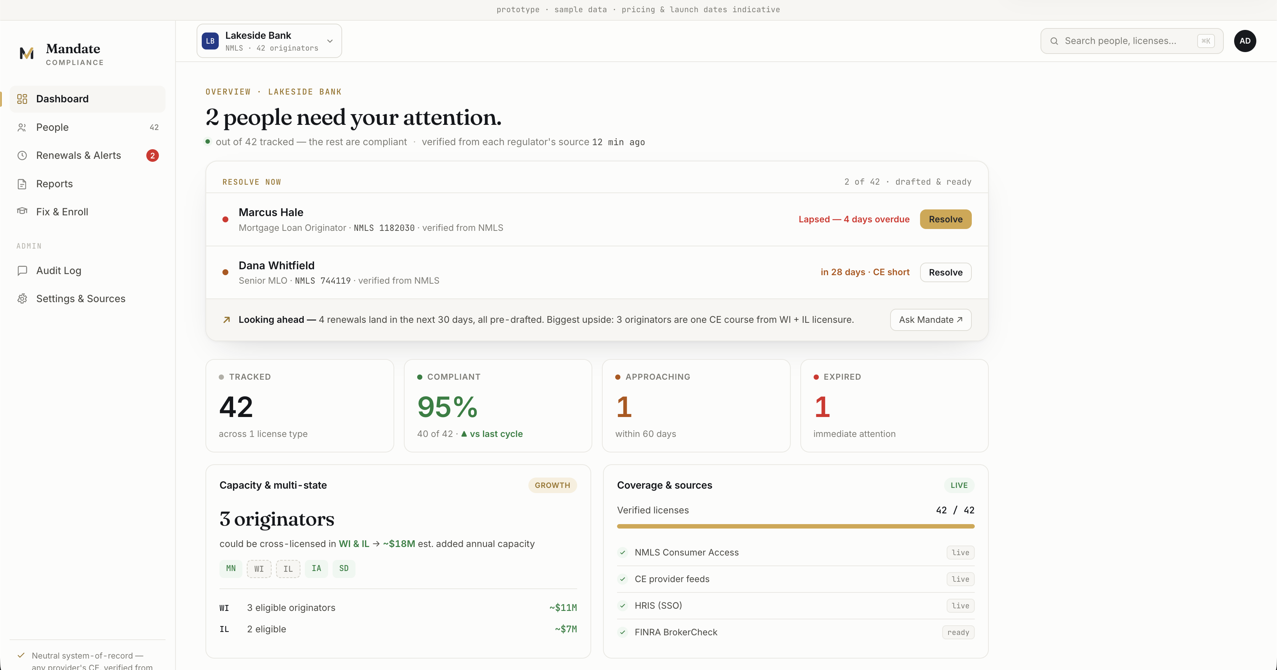Image resolution: width=1277 pixels, height=670 pixels.
Task: Select the IA state chip
Action: (316, 568)
